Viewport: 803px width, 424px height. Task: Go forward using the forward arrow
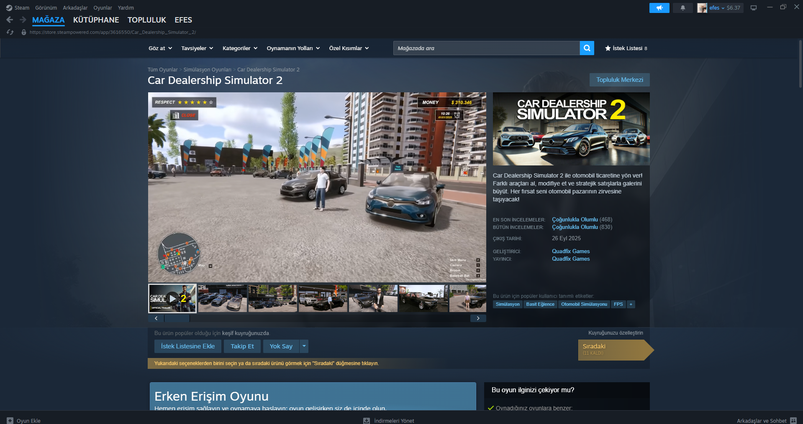click(23, 20)
